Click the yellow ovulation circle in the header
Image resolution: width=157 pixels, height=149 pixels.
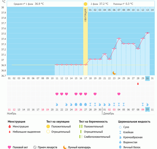pyautogui.click(x=86, y=4)
